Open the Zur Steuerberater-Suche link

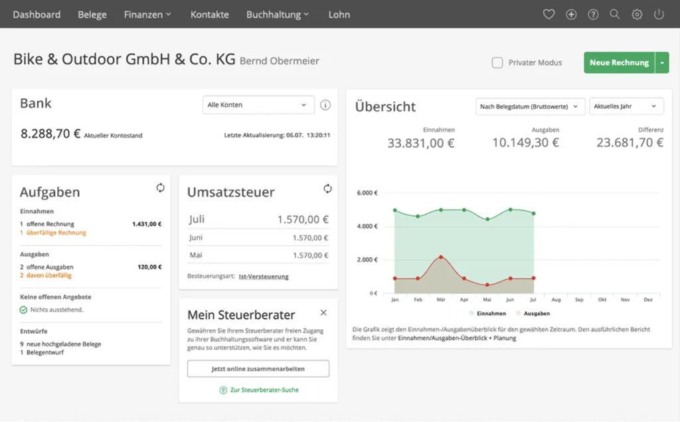point(258,390)
